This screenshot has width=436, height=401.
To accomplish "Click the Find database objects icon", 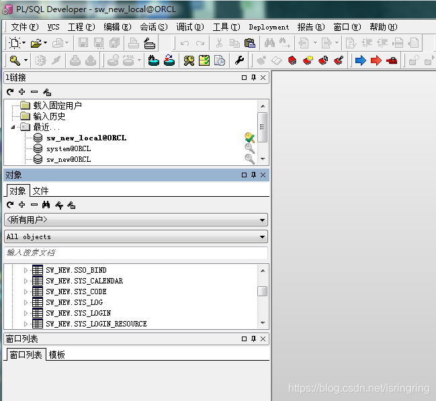I will 153,60.
